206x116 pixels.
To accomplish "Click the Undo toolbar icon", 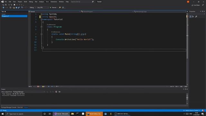I will [x=22, y=7].
